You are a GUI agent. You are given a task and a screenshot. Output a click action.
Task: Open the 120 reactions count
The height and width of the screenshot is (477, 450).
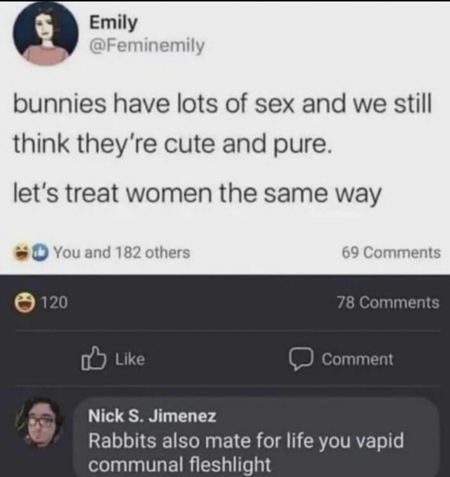point(54,303)
